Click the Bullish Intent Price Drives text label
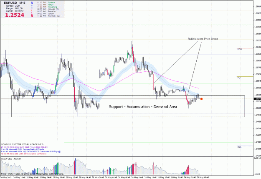The height and width of the screenshot is (179, 261). [x=203, y=39]
